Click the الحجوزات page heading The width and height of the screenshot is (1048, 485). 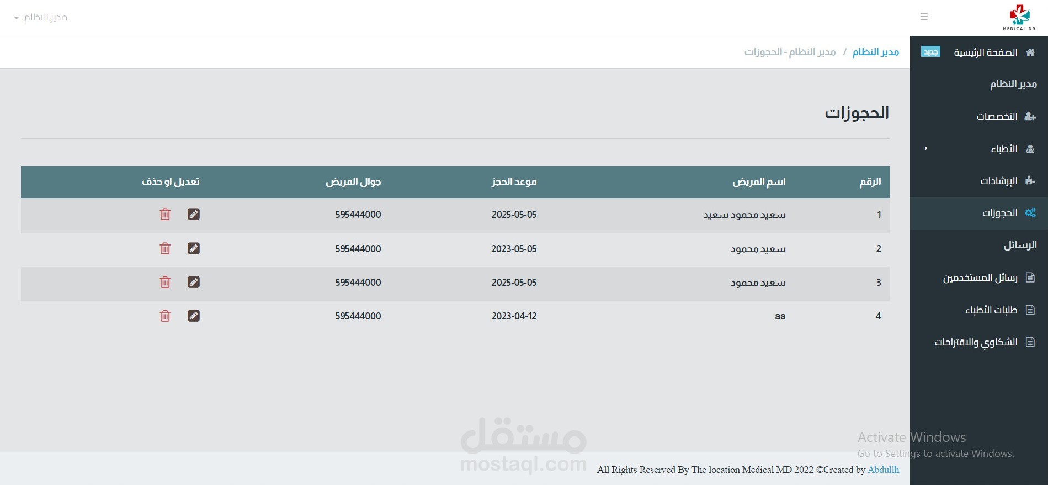(x=857, y=113)
